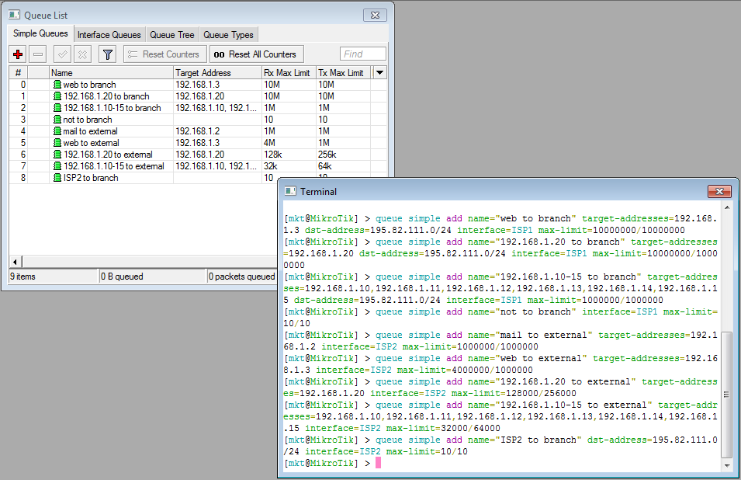The width and height of the screenshot is (741, 480).
Task: Select the queue icon of 'mail to external'
Action: tap(57, 131)
